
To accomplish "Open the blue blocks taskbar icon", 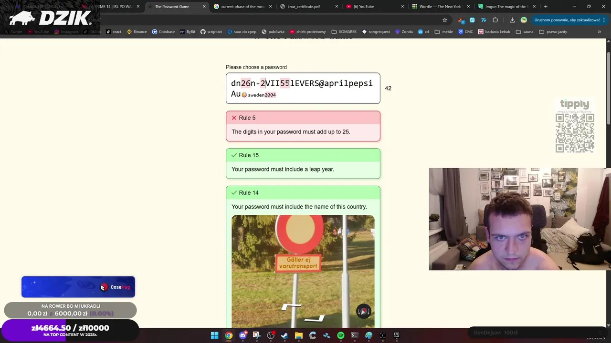I will [327, 335].
